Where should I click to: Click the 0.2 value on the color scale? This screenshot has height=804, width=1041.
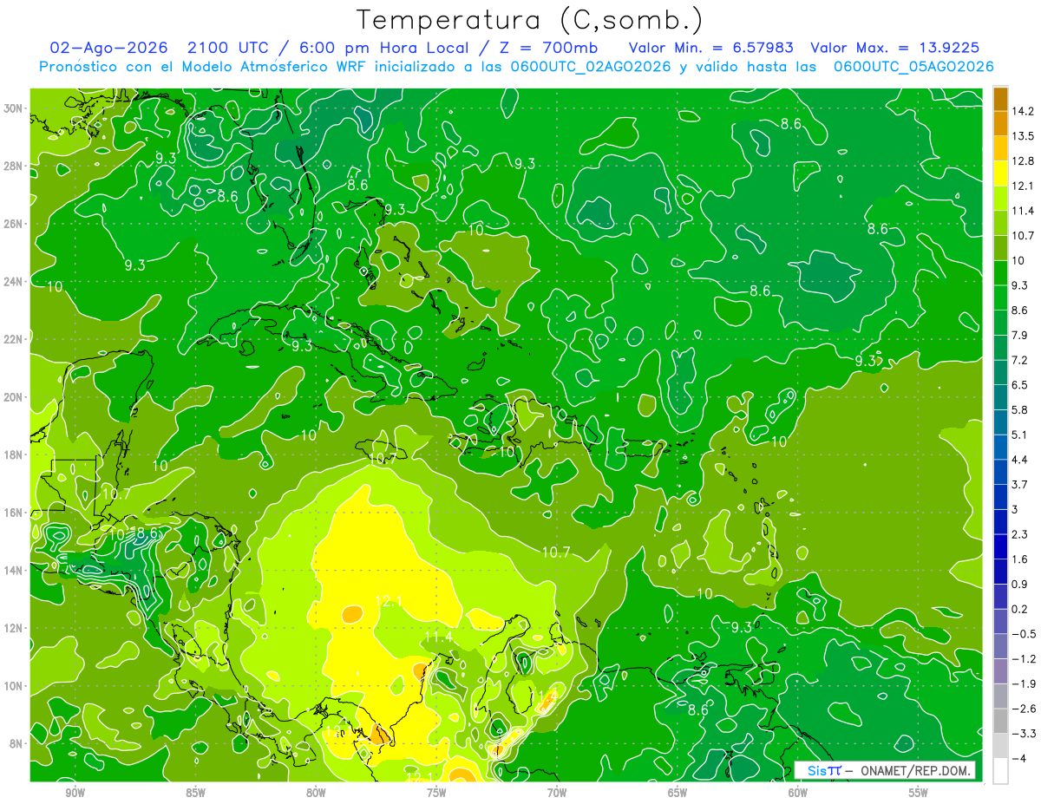point(1019,609)
